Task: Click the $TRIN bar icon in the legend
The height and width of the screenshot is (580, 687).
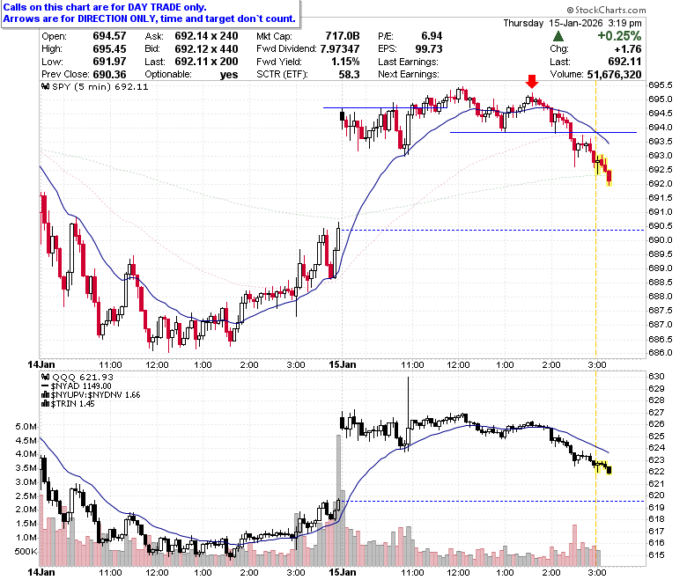Action: point(45,404)
